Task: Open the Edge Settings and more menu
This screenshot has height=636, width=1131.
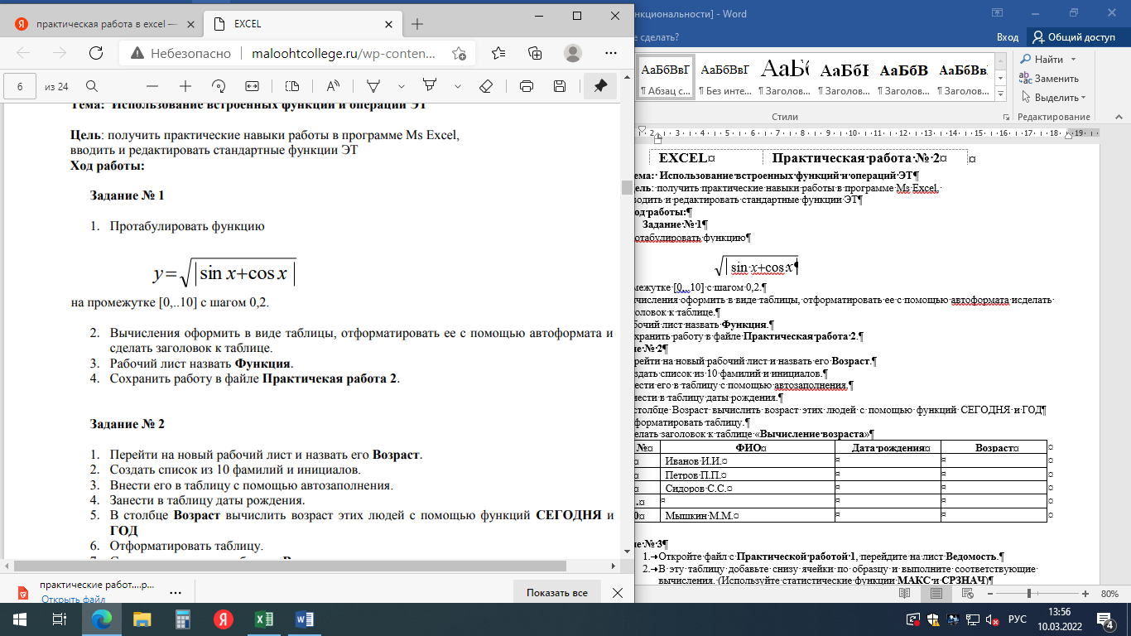Action: [609, 53]
